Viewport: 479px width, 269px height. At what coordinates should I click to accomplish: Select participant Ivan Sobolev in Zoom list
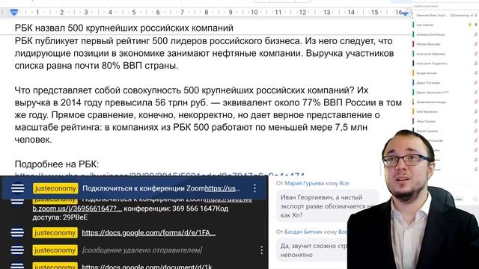tap(425, 25)
